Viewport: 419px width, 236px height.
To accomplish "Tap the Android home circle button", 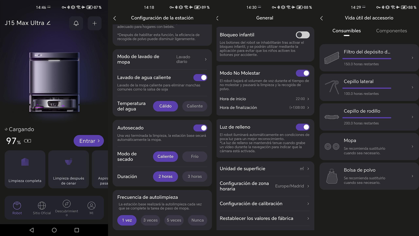I will pyautogui.click(x=54, y=230).
